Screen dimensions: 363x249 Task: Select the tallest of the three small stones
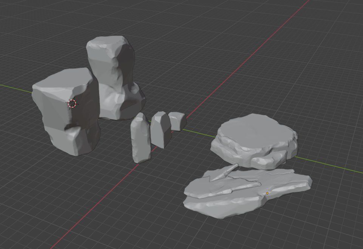click(140, 138)
